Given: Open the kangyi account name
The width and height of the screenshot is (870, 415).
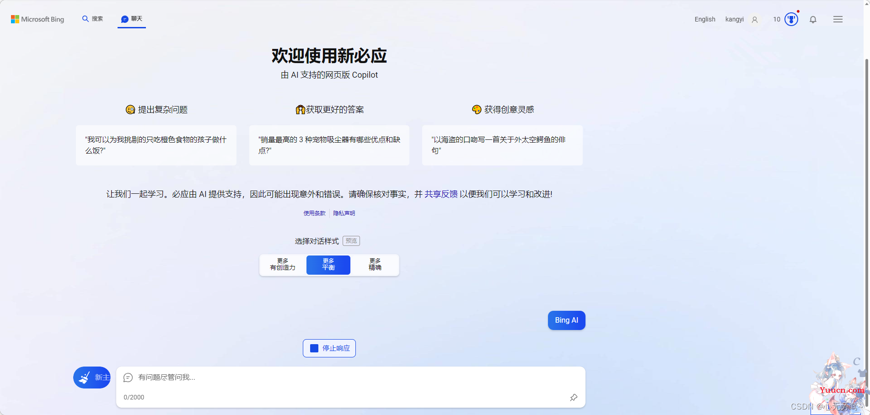Looking at the screenshot, I should [x=735, y=19].
